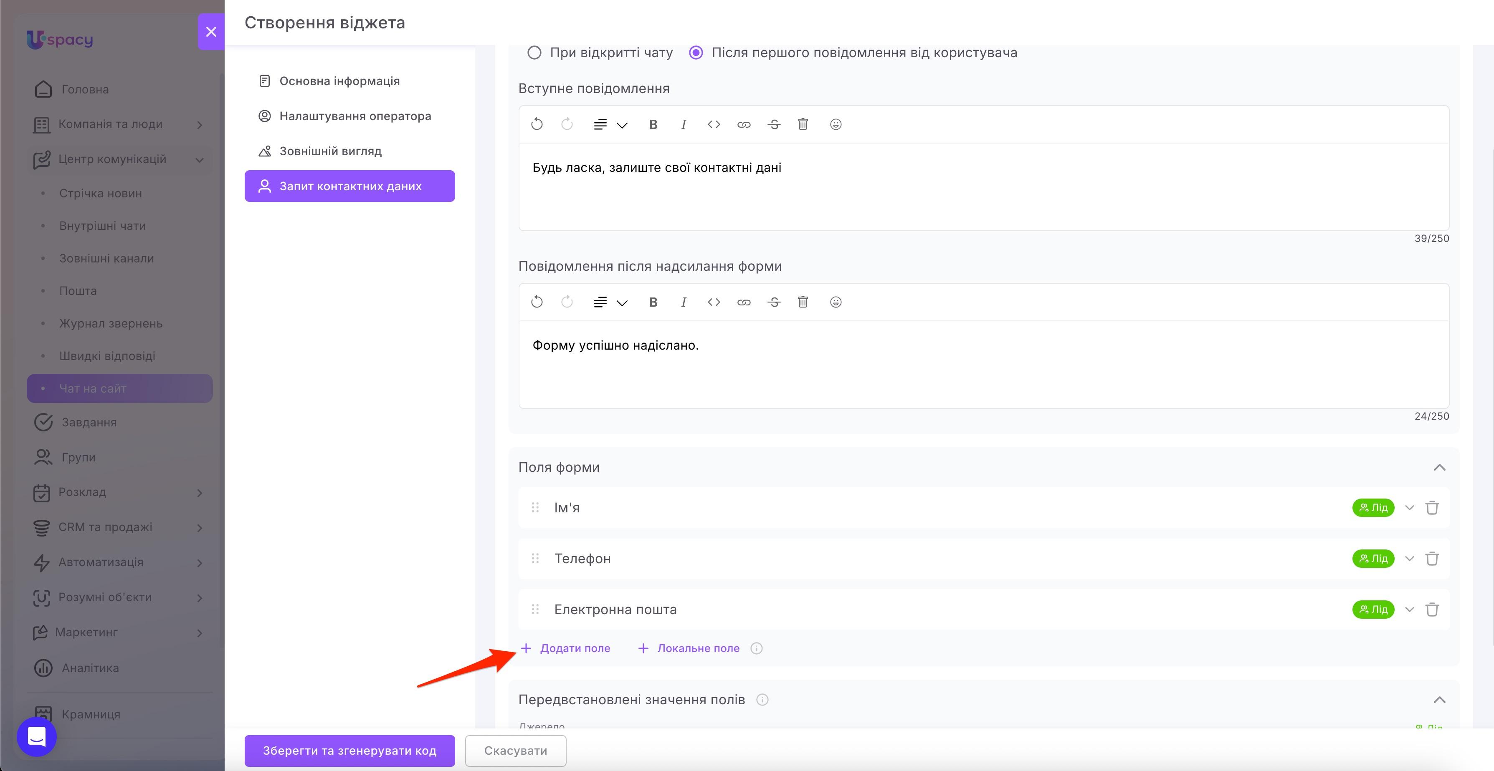
Task: Open Чат на сайт in sidebar
Action: coord(119,388)
